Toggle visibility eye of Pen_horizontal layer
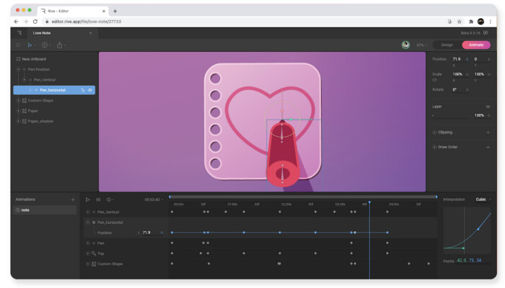Viewport: 505px width, 288px height. (x=91, y=90)
